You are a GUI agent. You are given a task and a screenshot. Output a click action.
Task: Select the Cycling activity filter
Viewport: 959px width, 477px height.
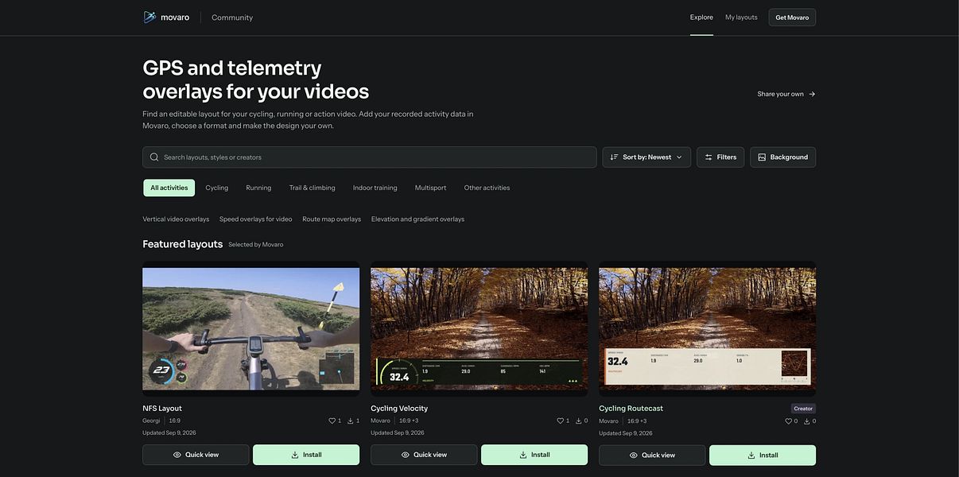(217, 188)
